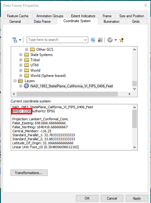Switch to the Illumination tab
151x203 pixels.
tap(112, 22)
